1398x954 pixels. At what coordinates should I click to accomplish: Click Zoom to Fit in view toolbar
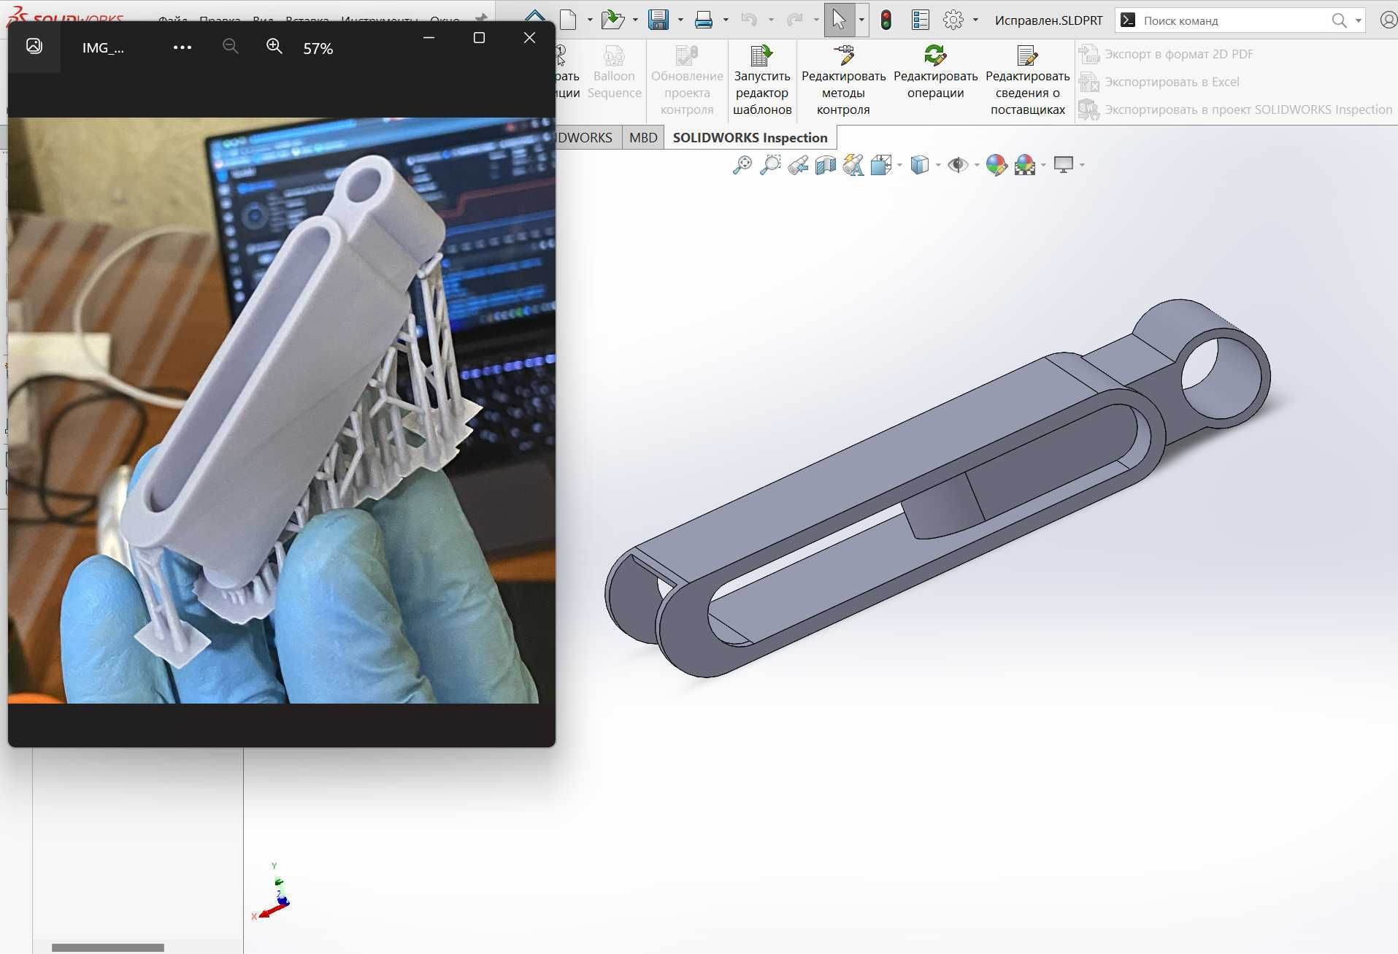coord(742,165)
